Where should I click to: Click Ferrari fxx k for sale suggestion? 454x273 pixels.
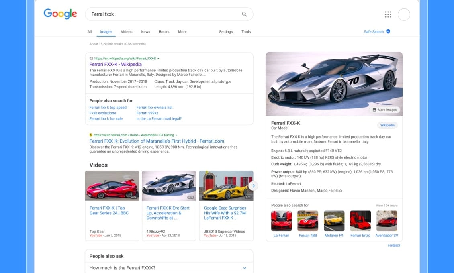tap(106, 118)
